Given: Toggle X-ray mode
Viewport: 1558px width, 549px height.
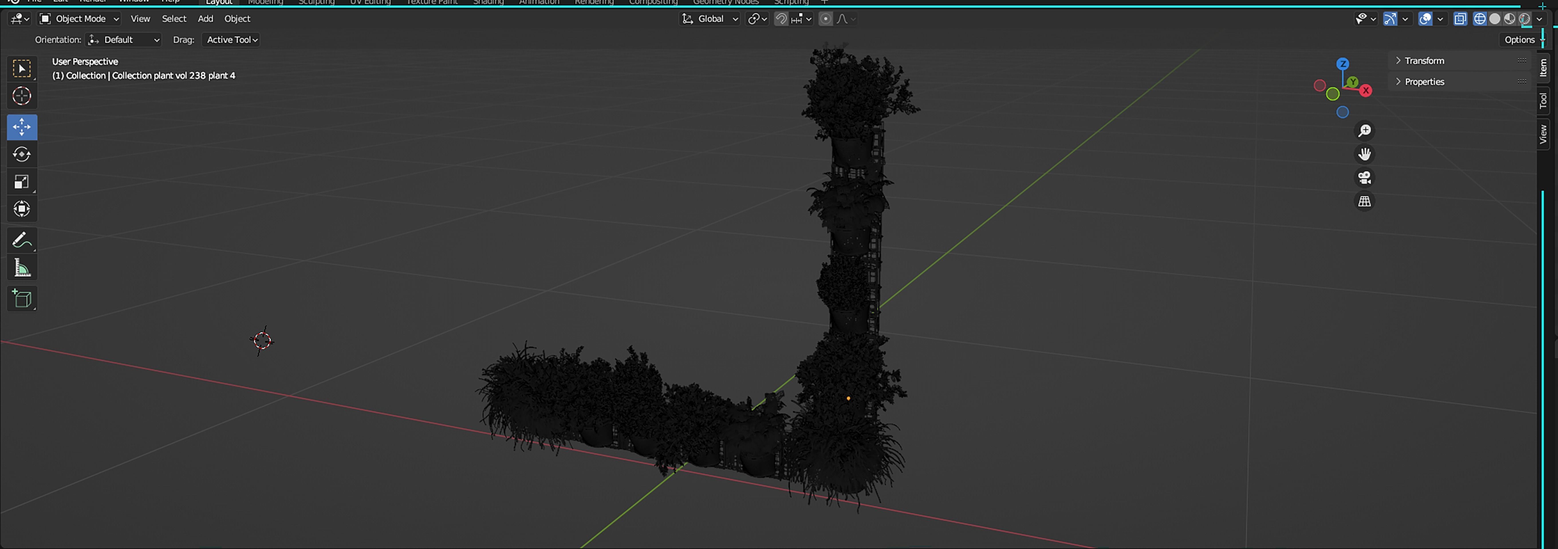Looking at the screenshot, I should coord(1460,19).
